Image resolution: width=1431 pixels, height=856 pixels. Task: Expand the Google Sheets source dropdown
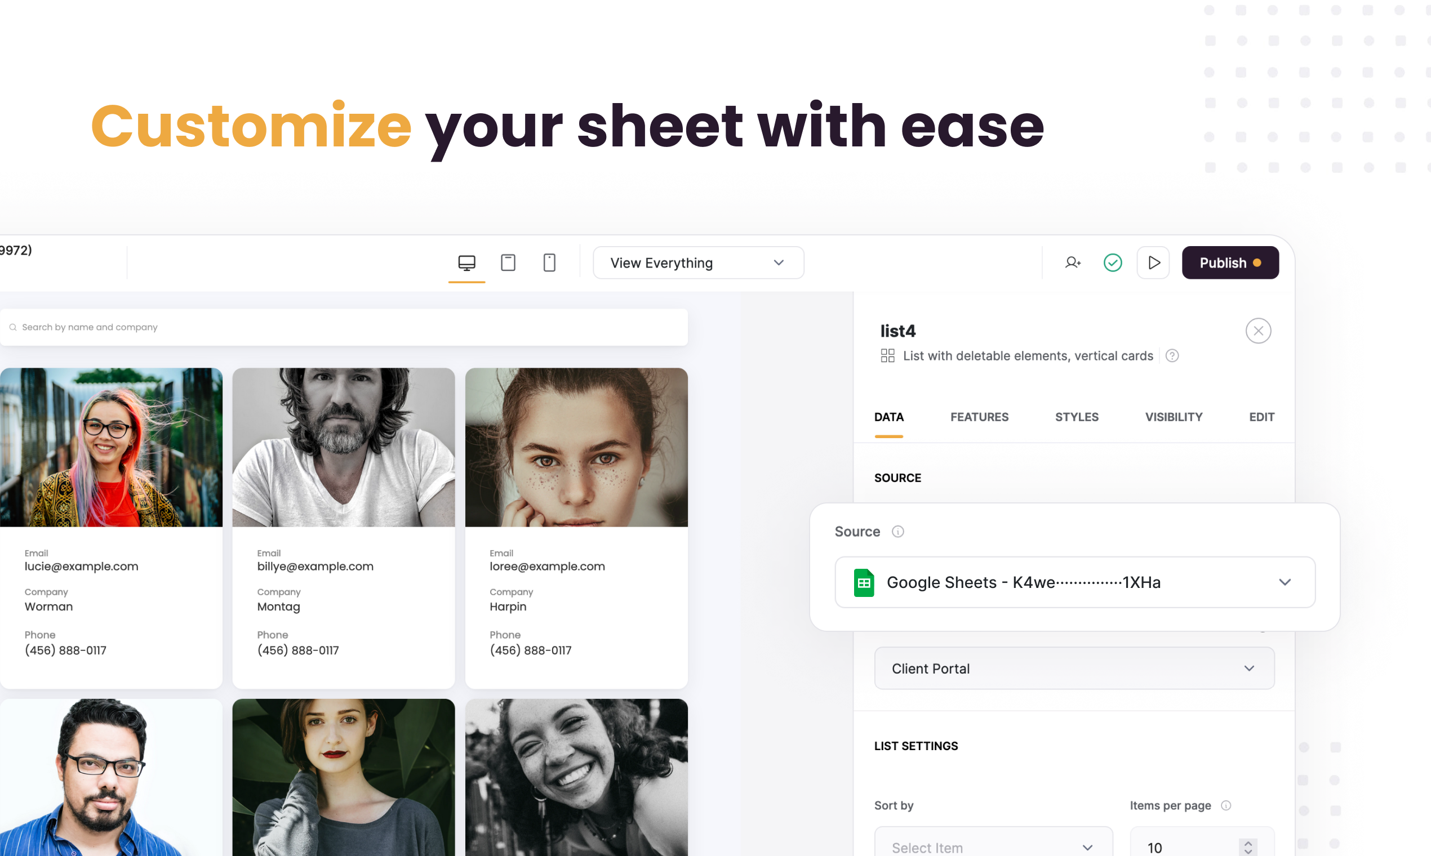tap(1074, 583)
